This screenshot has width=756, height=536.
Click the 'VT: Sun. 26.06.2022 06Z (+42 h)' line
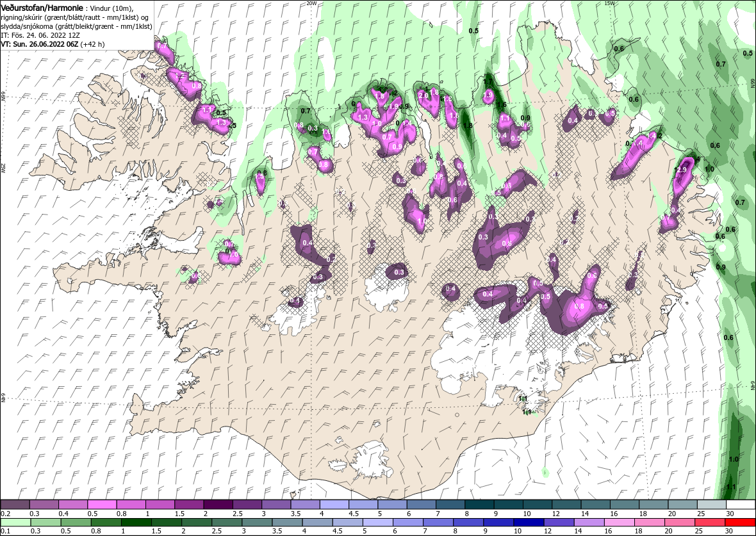(x=53, y=44)
